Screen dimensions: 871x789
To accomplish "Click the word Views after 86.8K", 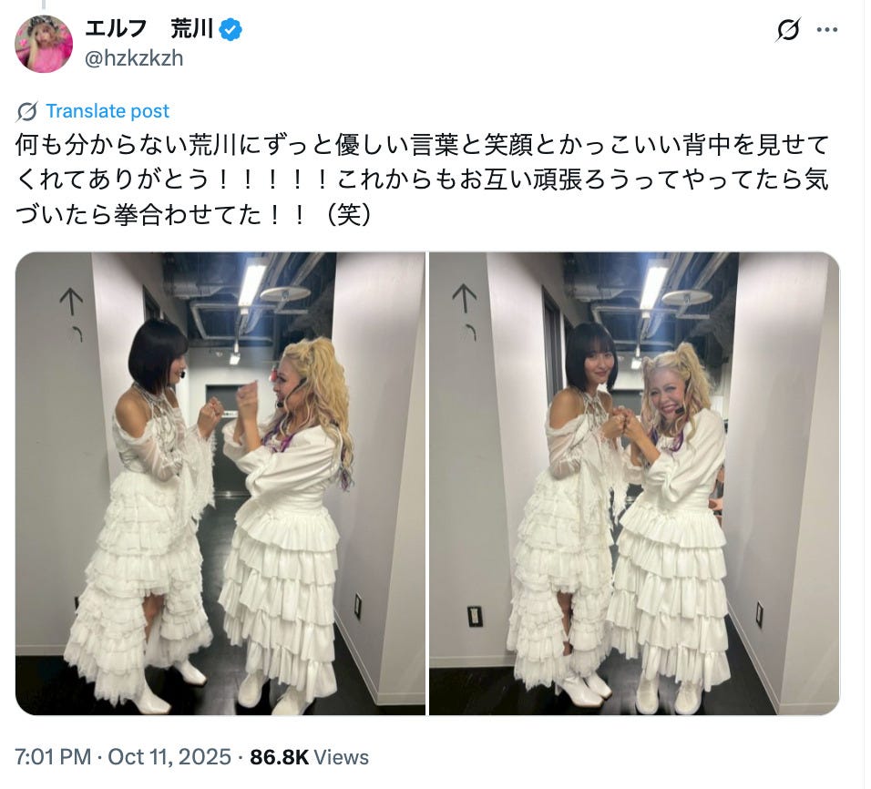I will 341,757.
